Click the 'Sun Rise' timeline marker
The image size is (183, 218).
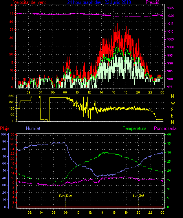coord(65,196)
